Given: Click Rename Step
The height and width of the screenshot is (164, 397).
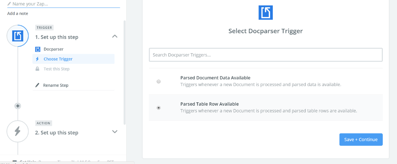Looking at the screenshot, I should click(56, 85).
